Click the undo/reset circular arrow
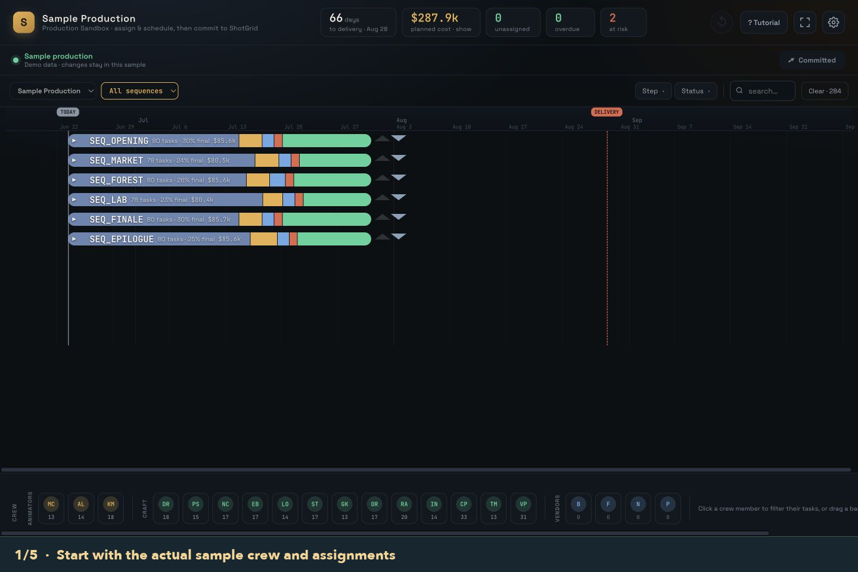The height and width of the screenshot is (572, 858). click(x=722, y=22)
